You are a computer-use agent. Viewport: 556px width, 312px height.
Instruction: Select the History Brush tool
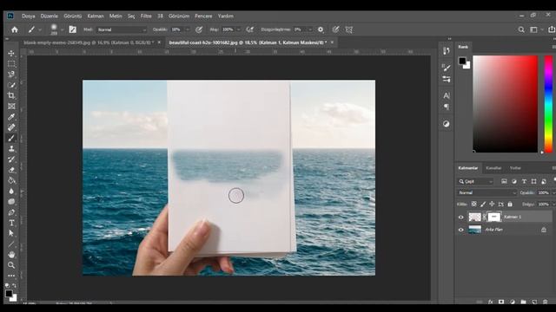(11, 159)
